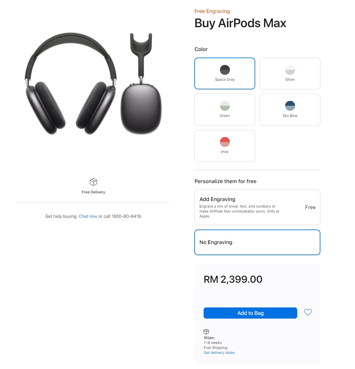Image resolution: width=355 pixels, height=369 pixels.
Task: Select the Space Gray color option
Action: [225, 73]
